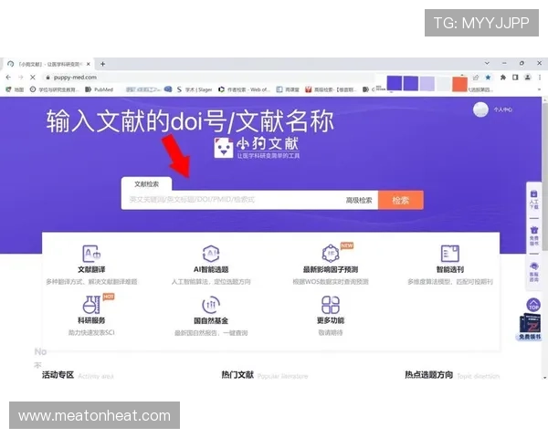Click the 国自然基金 chart icon
Screen dimensions: 548x438
[x=211, y=305]
